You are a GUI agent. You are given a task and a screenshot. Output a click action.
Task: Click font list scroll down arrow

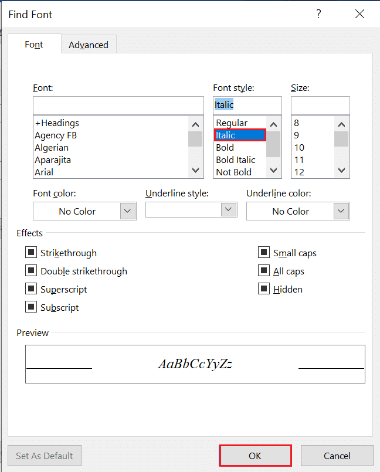pos(195,170)
